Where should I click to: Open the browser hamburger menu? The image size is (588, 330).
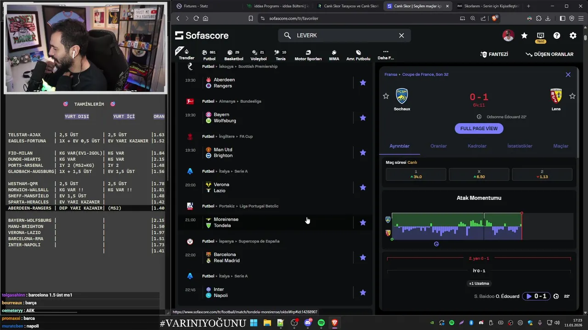point(581,18)
